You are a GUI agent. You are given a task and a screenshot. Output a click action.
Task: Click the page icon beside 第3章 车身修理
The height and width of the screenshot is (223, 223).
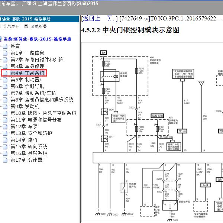pos(5,66)
